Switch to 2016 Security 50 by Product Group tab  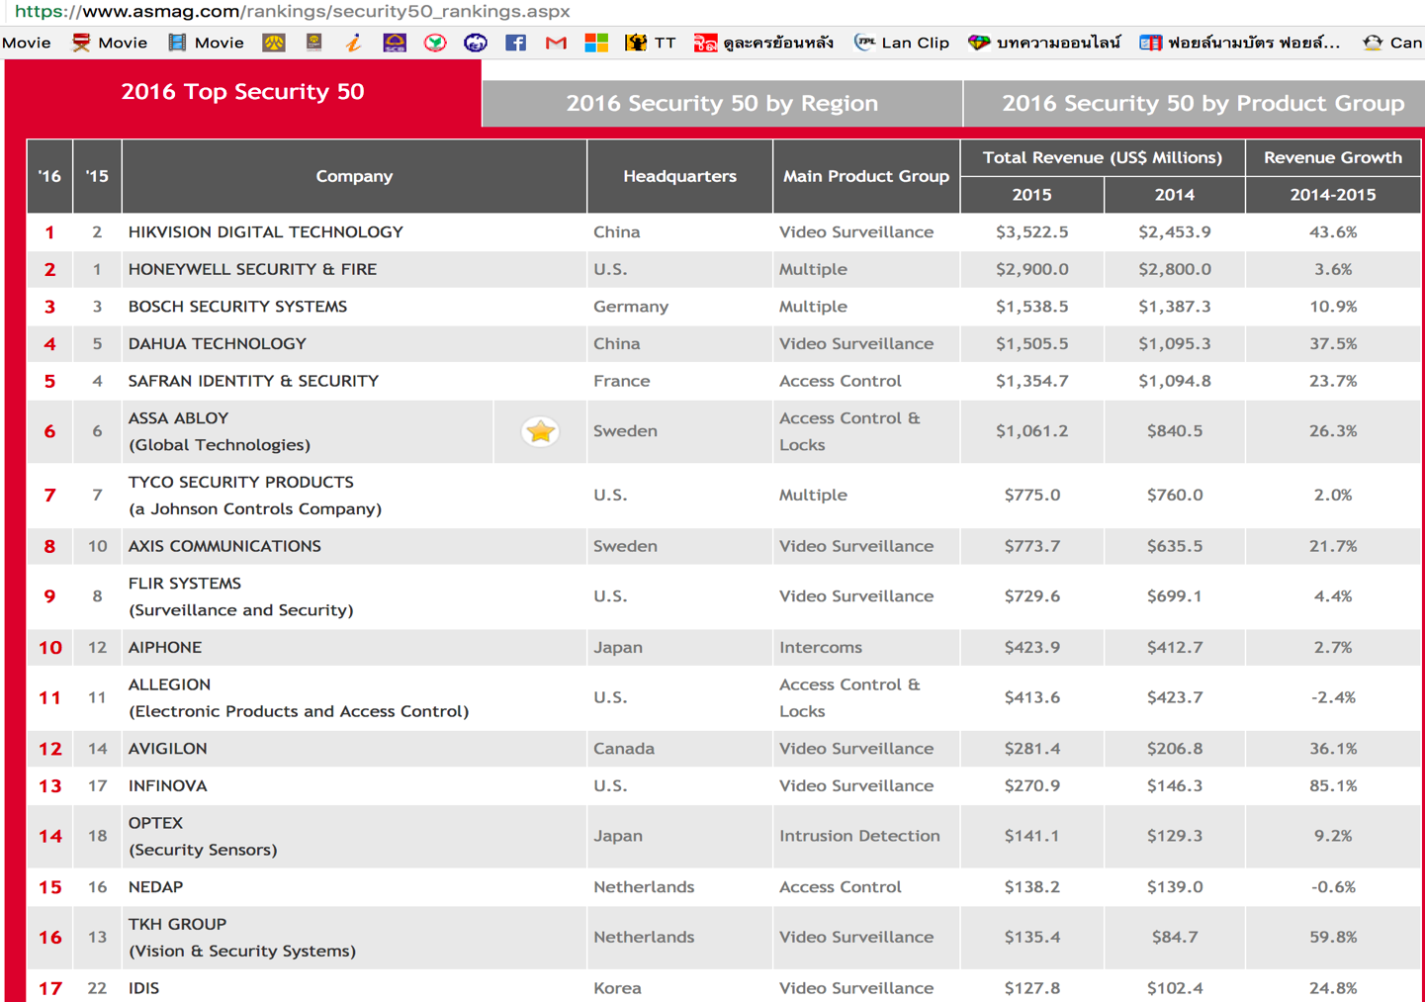click(x=1194, y=103)
